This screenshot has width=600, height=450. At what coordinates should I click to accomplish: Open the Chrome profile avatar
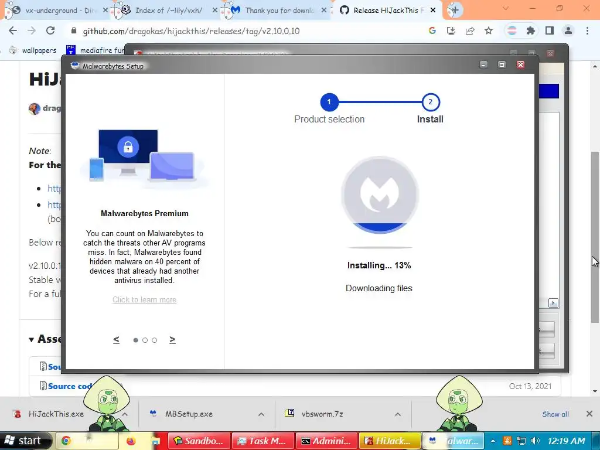568,30
